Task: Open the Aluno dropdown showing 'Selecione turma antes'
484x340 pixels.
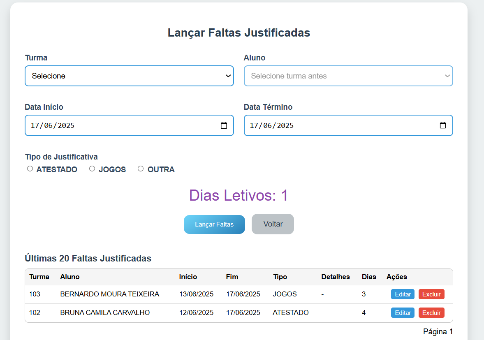Action: click(348, 76)
